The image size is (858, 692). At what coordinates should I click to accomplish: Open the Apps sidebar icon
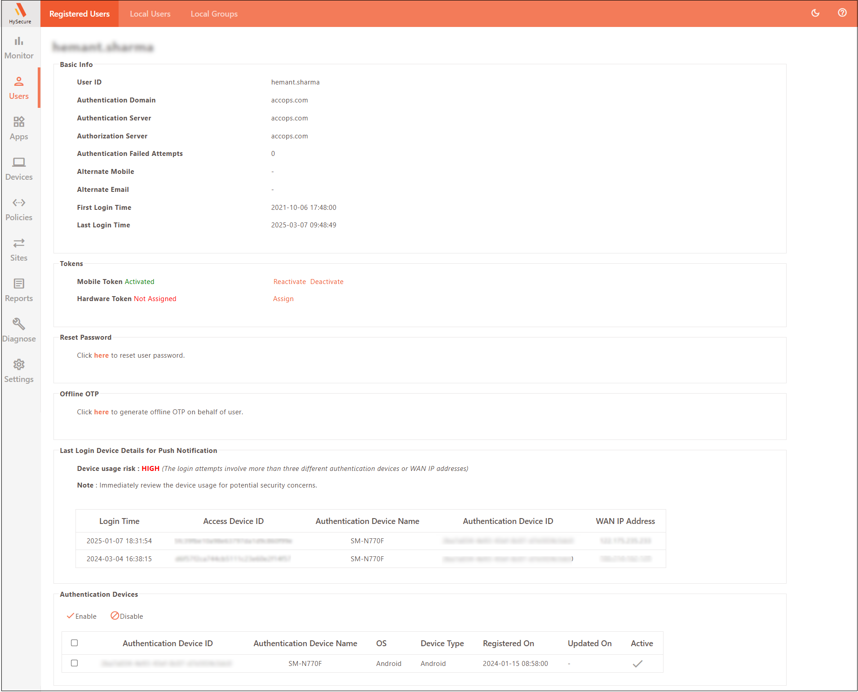[19, 129]
